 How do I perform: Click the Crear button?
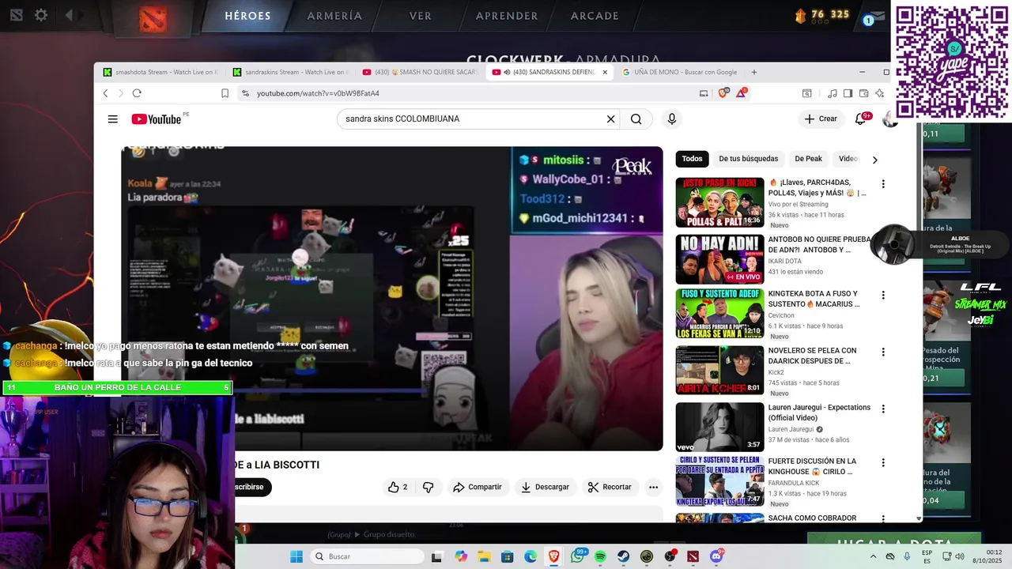coord(820,119)
